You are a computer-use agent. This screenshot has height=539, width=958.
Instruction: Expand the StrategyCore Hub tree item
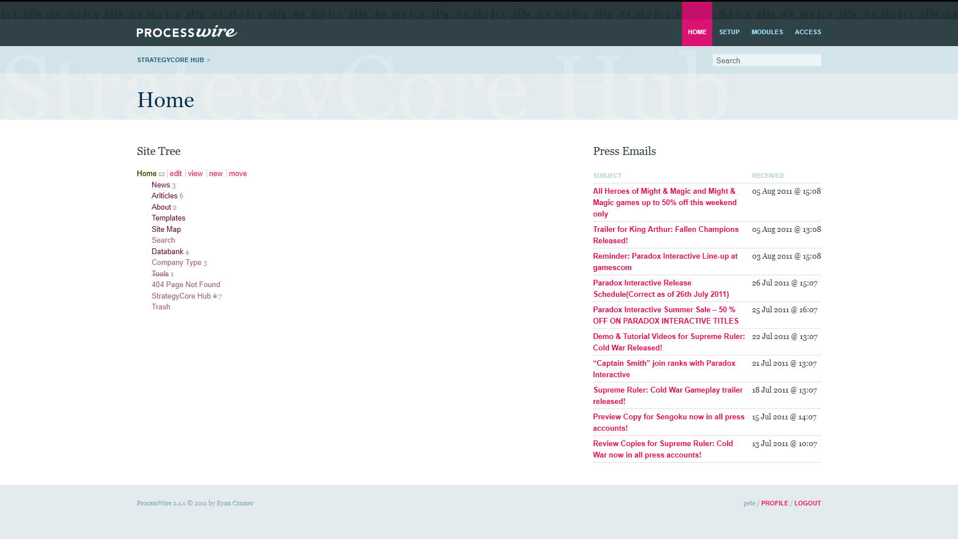(x=181, y=296)
